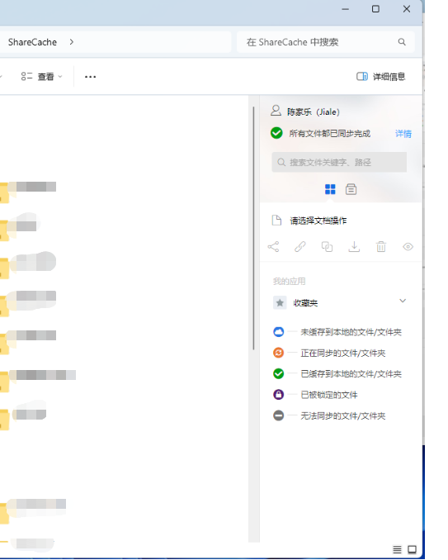Click the share icon in document actions
The width and height of the screenshot is (448, 560).
point(274,247)
